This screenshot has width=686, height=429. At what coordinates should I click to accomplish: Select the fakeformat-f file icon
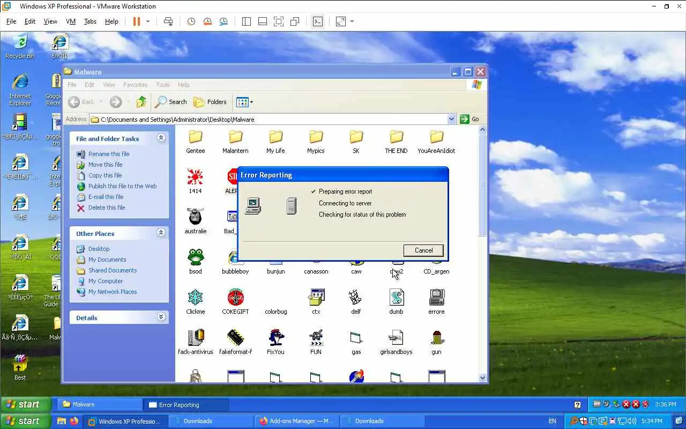click(235, 337)
